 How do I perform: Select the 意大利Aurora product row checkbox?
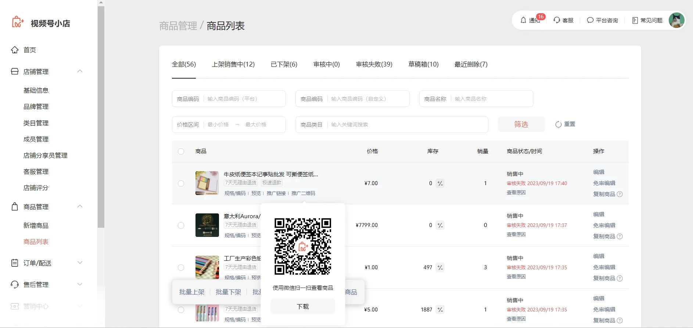point(181,226)
